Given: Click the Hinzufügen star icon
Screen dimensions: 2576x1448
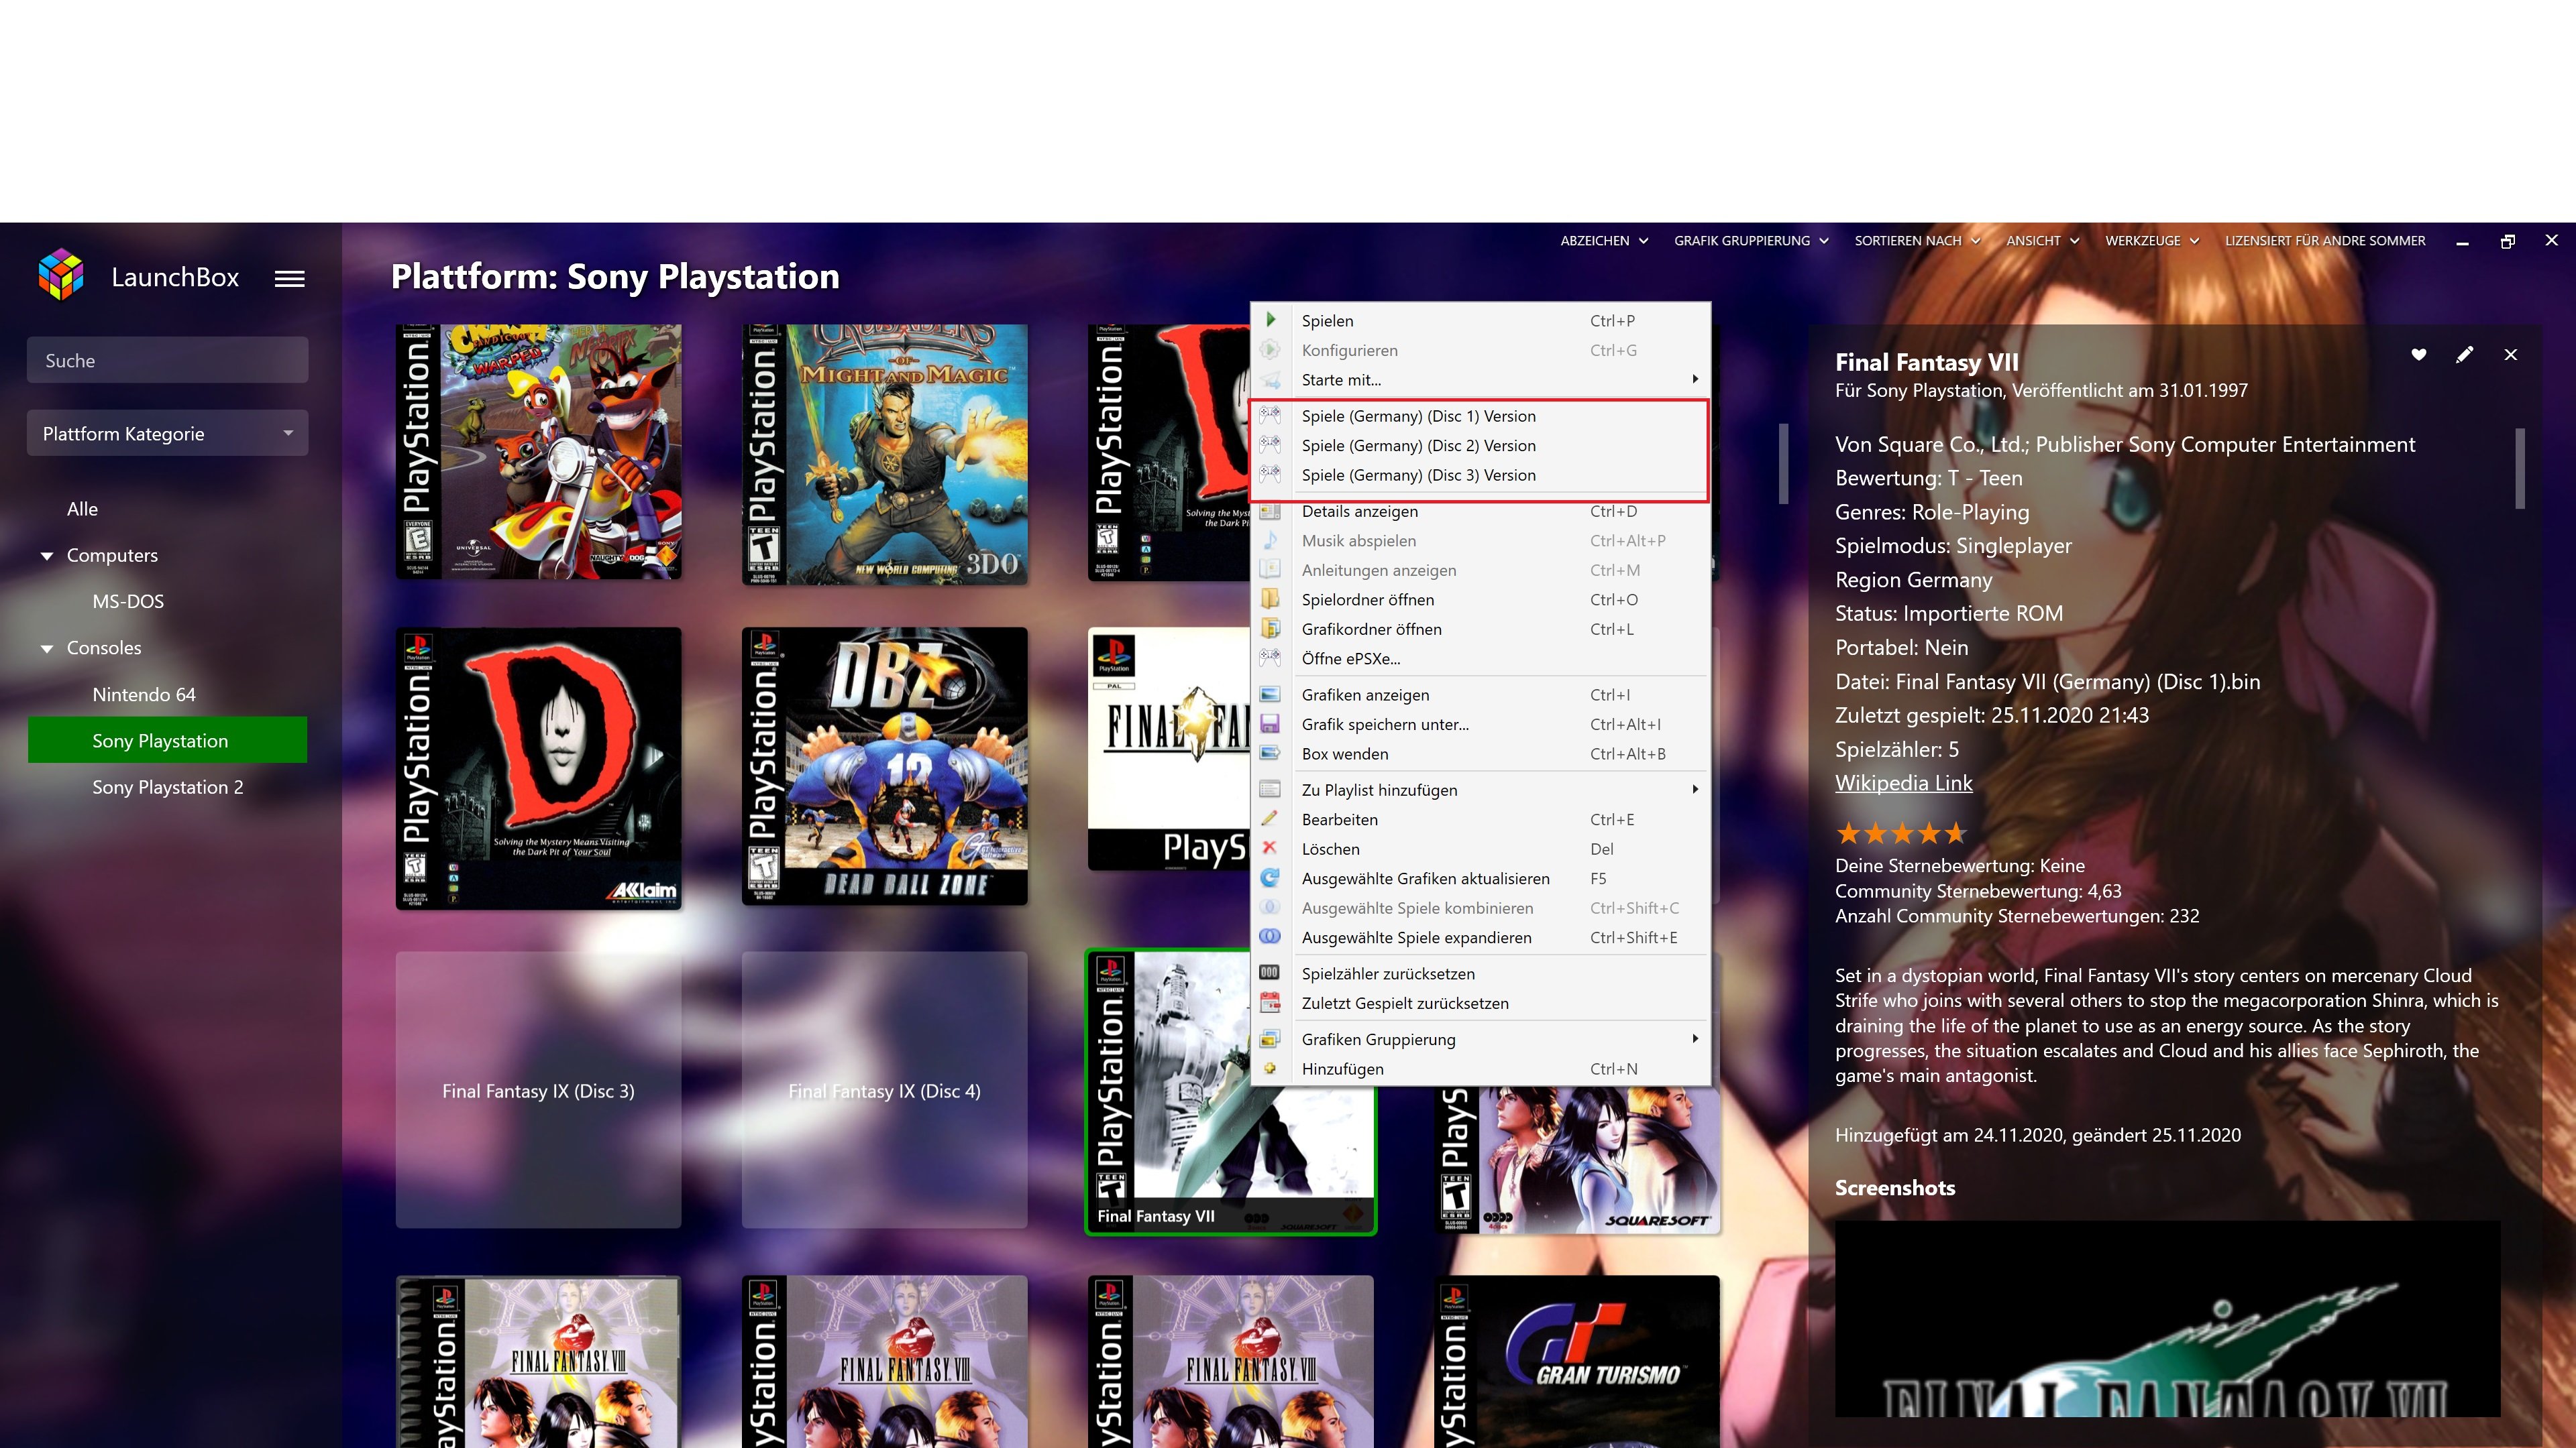Looking at the screenshot, I should click(1270, 1069).
